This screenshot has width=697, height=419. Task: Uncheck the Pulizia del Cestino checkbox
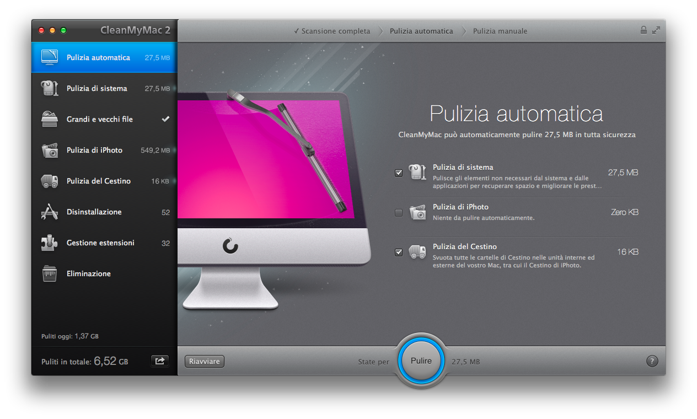point(399,253)
